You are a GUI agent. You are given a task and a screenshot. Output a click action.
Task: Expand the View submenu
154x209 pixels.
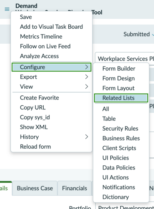point(52,87)
